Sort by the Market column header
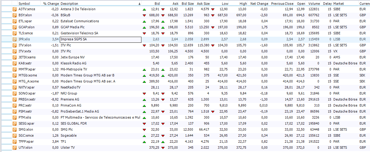Image resolution: width=370 pixels, height=152 pixels. [x=338, y=4]
